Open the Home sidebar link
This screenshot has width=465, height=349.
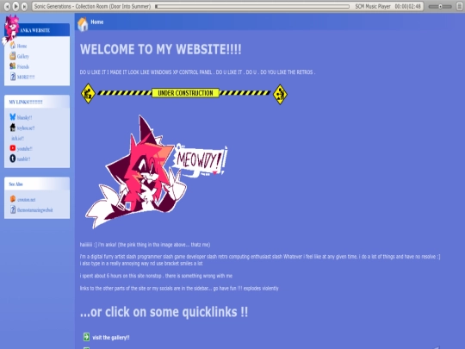(22, 46)
